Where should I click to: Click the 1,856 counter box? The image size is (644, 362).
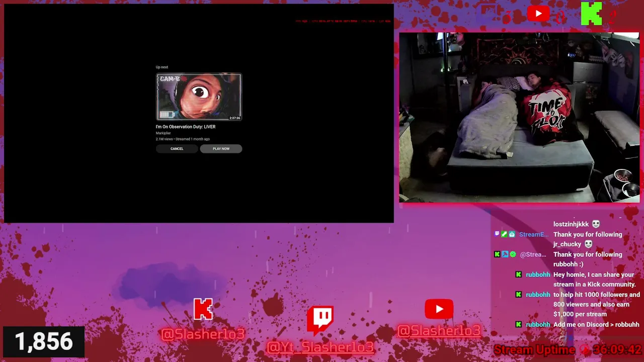(44, 342)
